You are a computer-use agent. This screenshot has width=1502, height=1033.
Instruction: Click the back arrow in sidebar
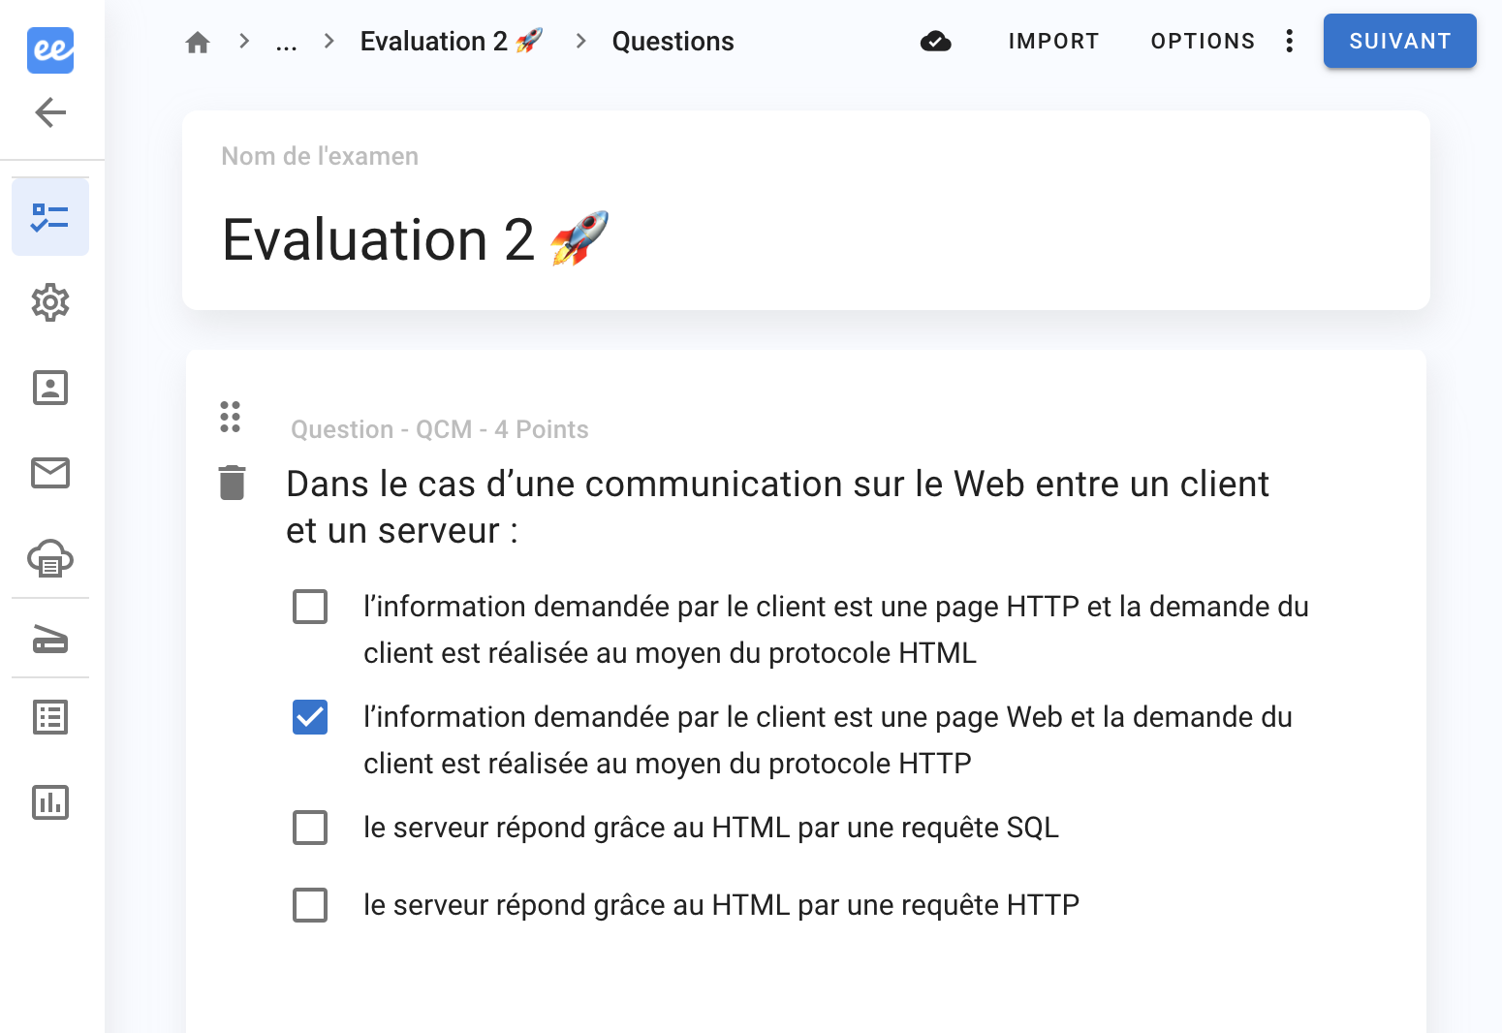coord(50,112)
